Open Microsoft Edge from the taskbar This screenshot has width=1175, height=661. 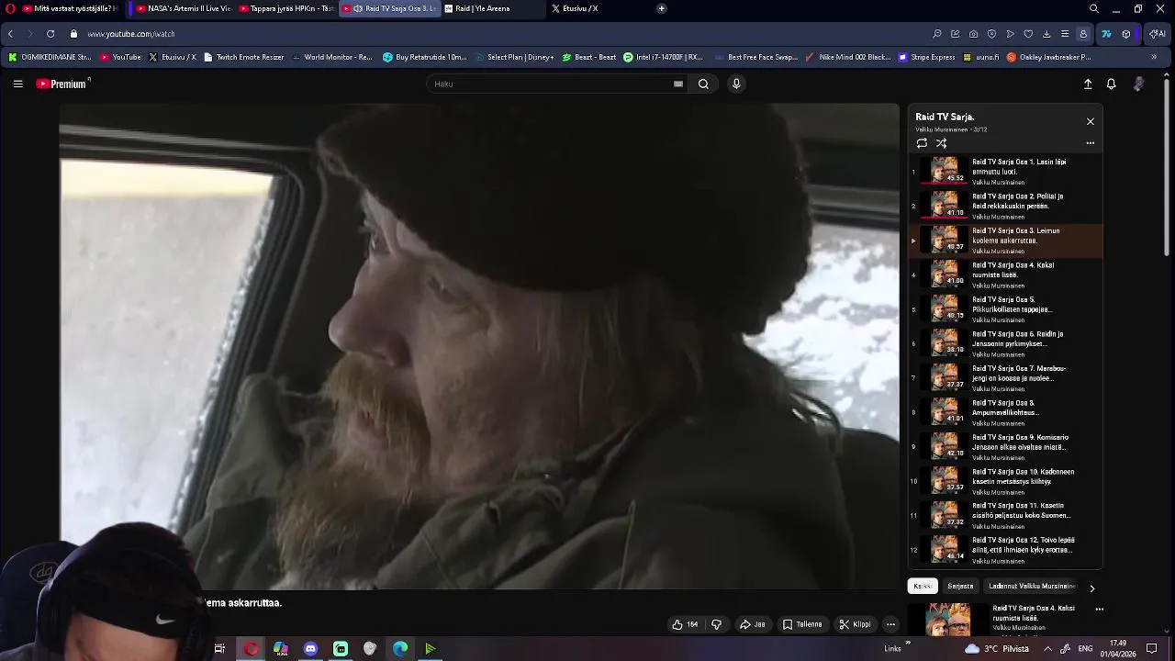(400, 649)
